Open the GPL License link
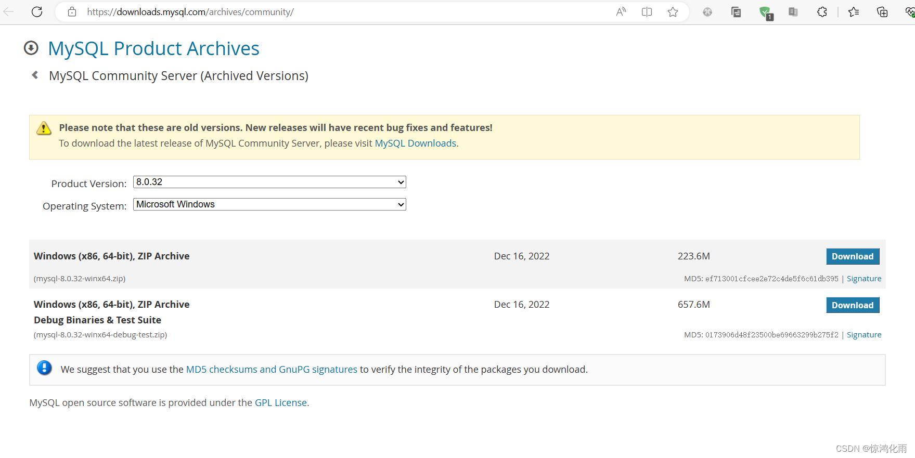This screenshot has width=915, height=458. [x=281, y=402]
